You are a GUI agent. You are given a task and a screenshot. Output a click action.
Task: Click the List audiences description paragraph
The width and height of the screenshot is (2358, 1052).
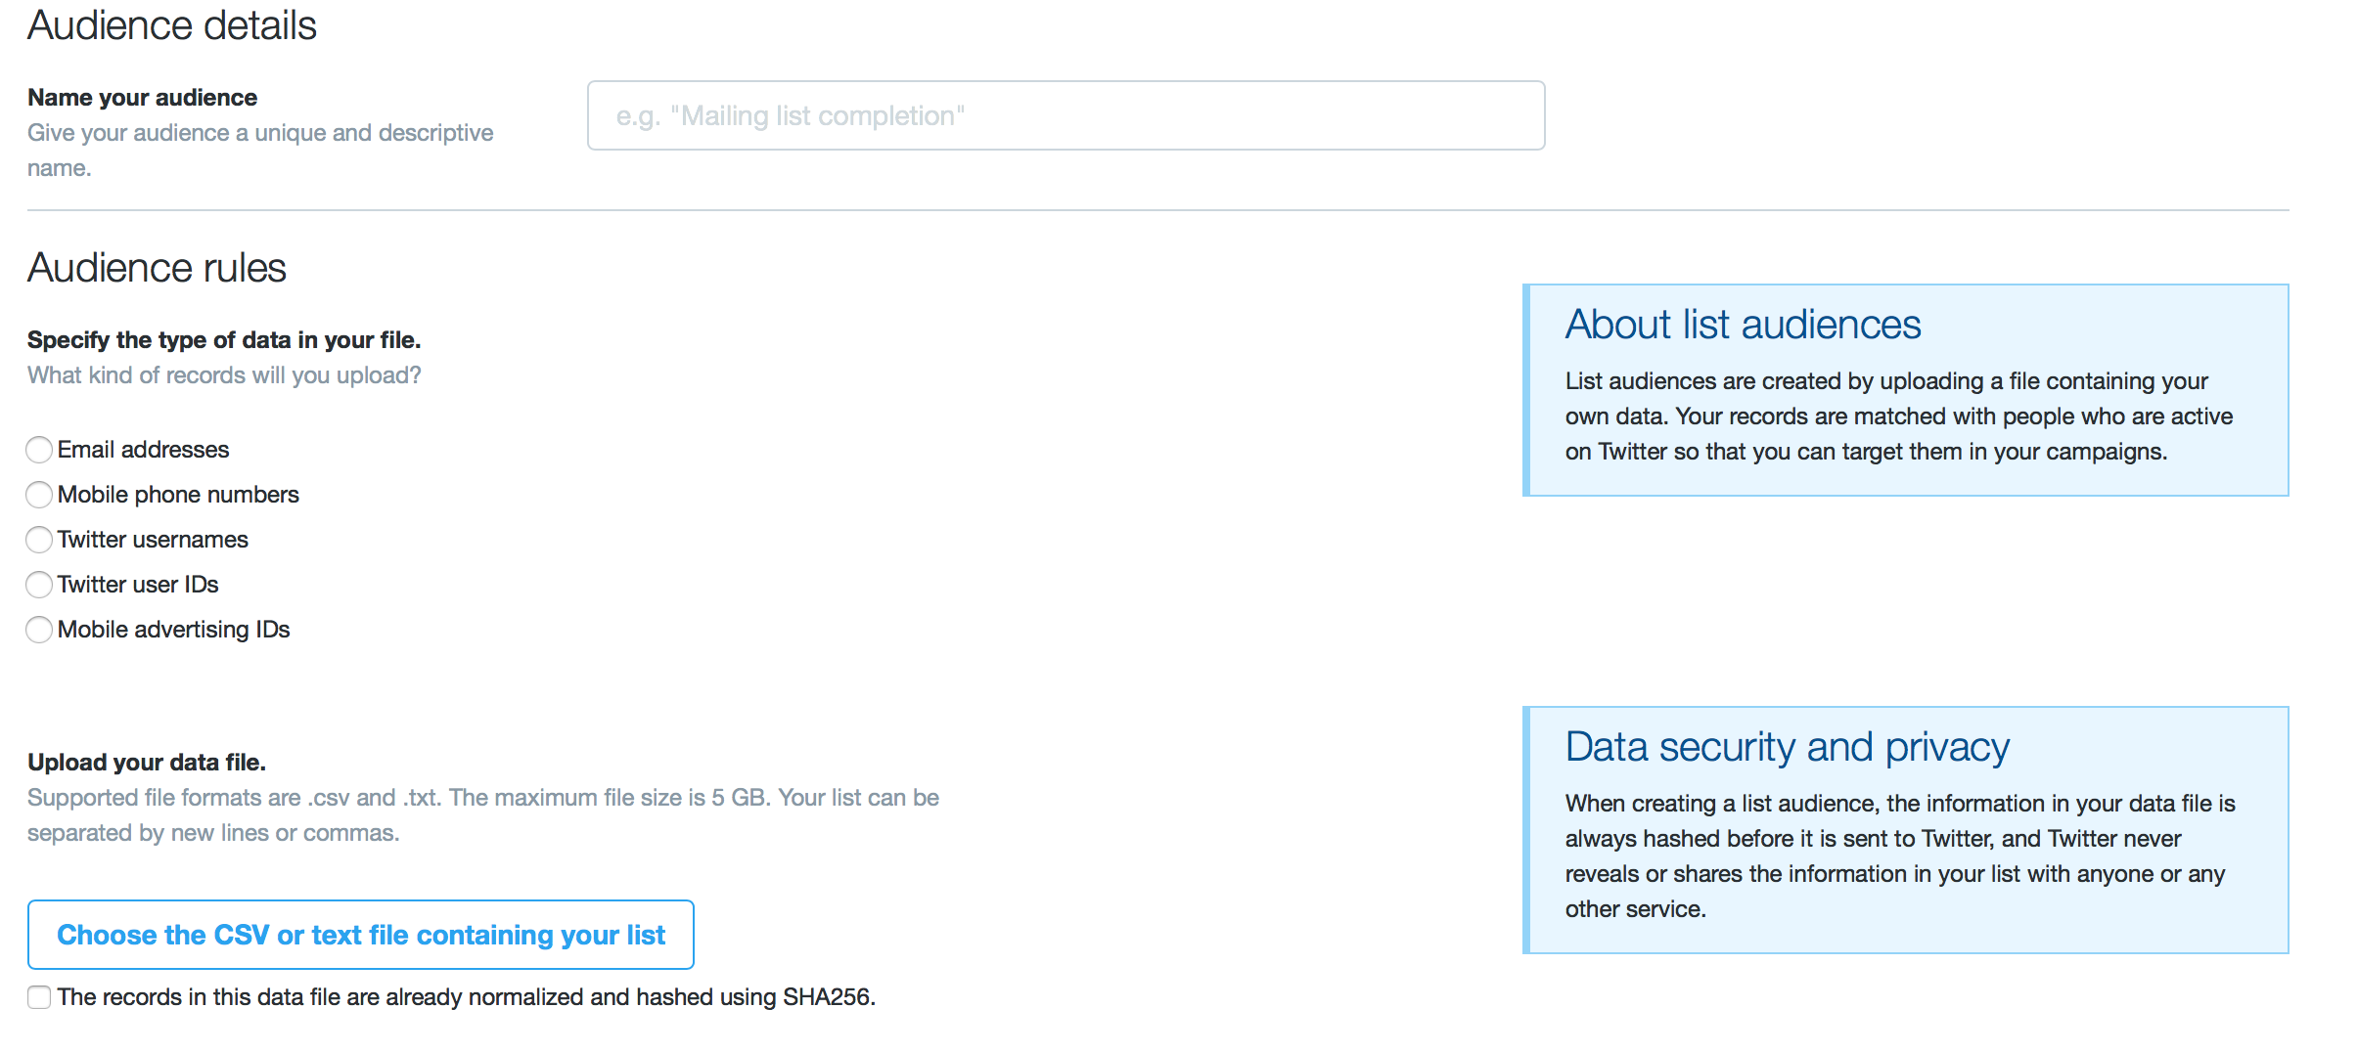tap(1898, 416)
